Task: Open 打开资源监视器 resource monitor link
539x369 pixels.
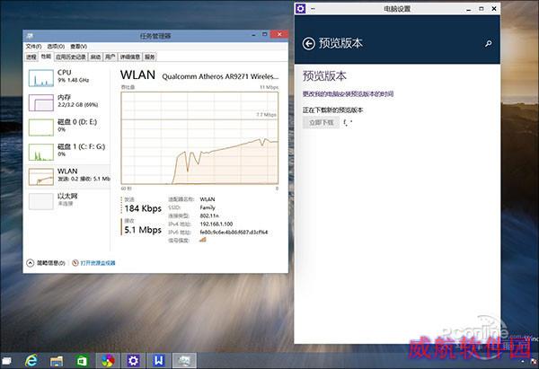Action: [x=98, y=263]
